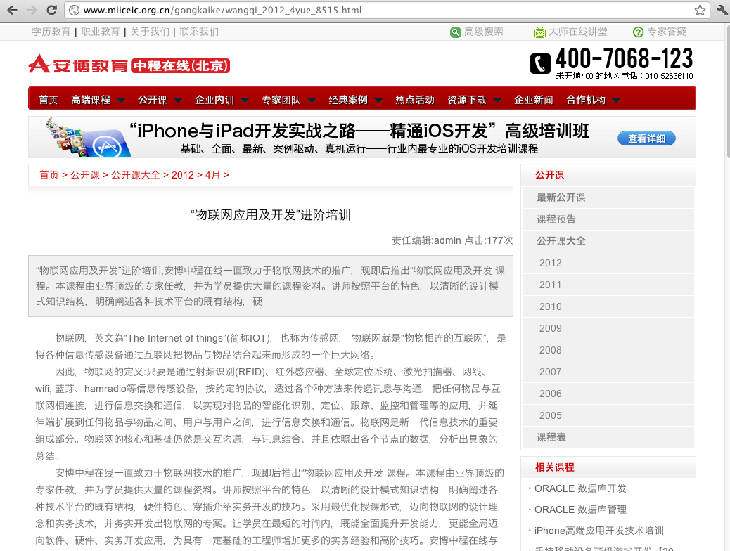Reload the page with refresh icon
This screenshot has height=551, width=730.
pyautogui.click(x=52, y=10)
